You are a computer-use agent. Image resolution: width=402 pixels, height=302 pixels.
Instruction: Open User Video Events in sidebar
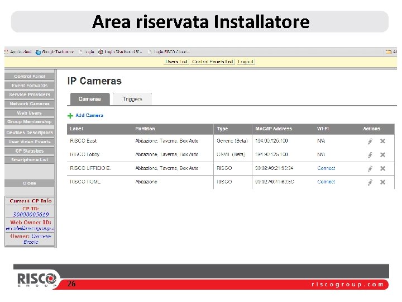30,141
